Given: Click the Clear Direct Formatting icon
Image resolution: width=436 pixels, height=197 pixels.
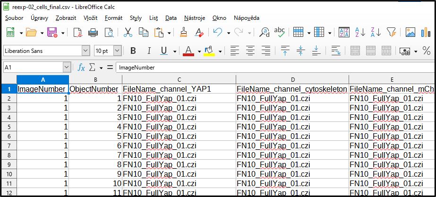Looking at the screenshot, I should coord(199,33).
